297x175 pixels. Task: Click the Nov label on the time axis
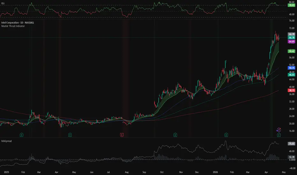click(181, 172)
